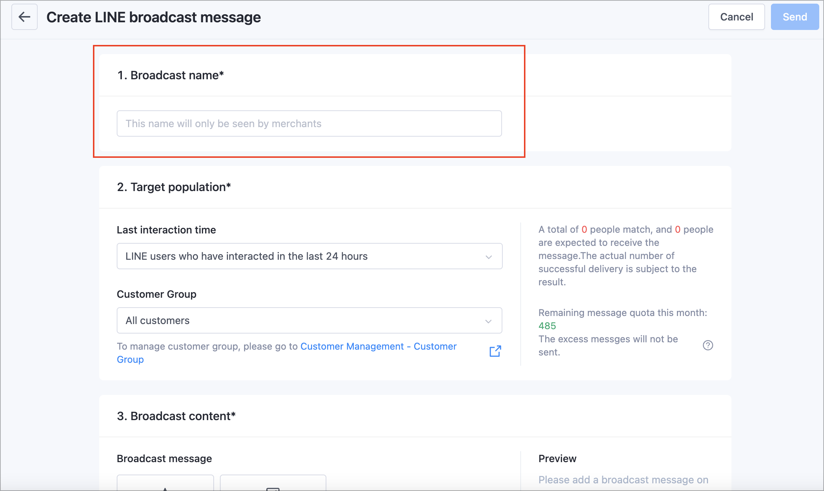Choose the second broadcast message type card
The width and height of the screenshot is (824, 491).
tap(273, 483)
